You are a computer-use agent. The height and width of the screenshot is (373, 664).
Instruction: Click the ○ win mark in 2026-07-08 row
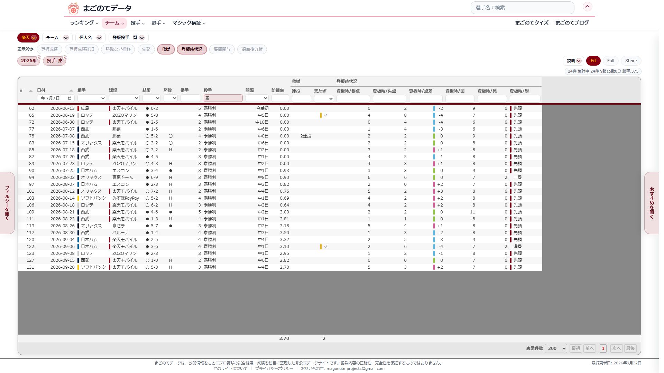coord(170,136)
